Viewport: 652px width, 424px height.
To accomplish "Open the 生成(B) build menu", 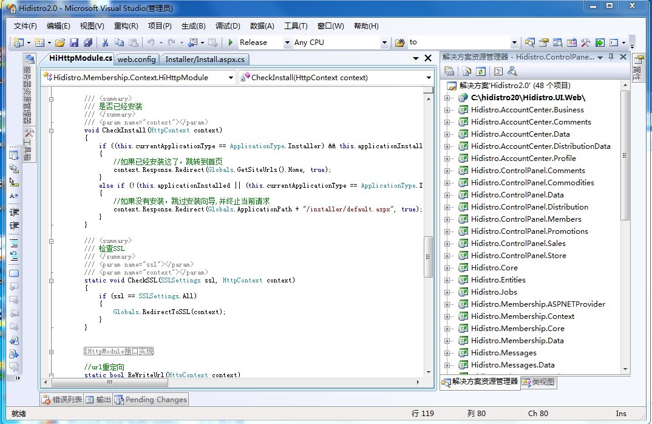I will click(x=194, y=26).
